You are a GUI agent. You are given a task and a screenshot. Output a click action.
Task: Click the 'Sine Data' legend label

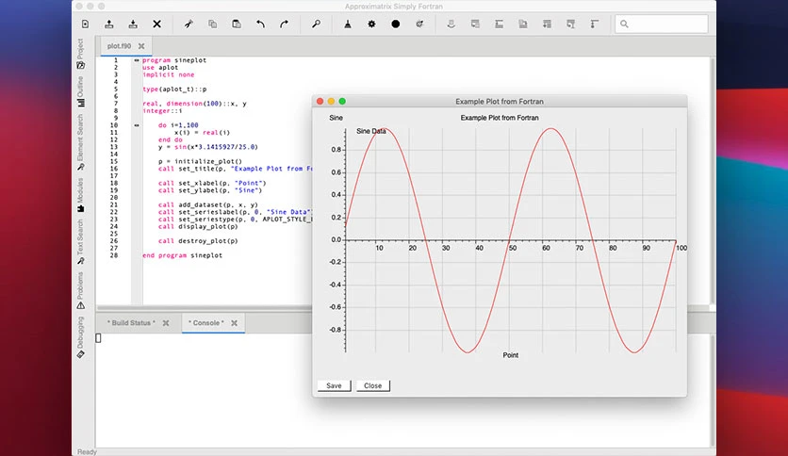[370, 131]
